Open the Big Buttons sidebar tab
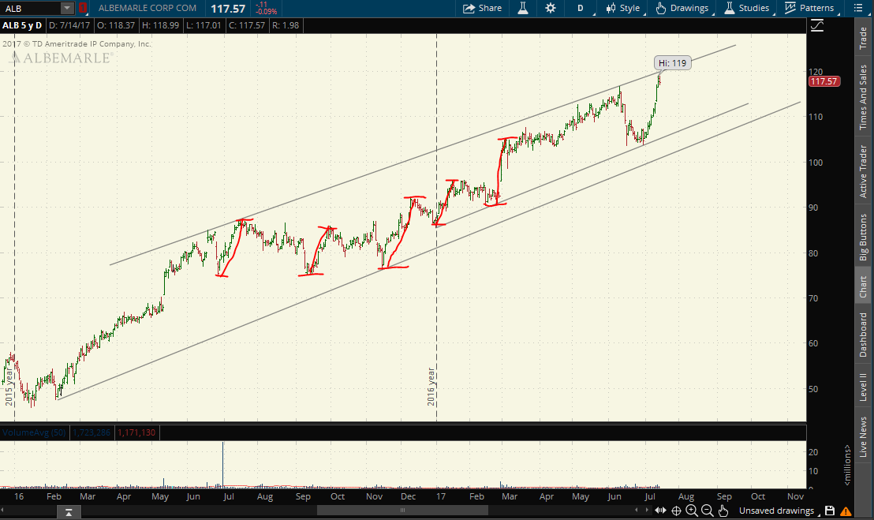This screenshot has width=874, height=520. pyautogui.click(x=864, y=236)
